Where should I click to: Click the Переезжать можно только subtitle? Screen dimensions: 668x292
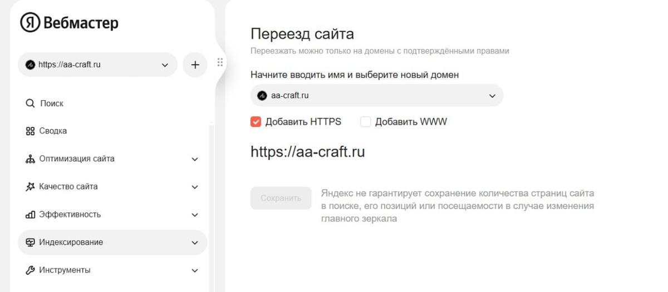coord(380,51)
